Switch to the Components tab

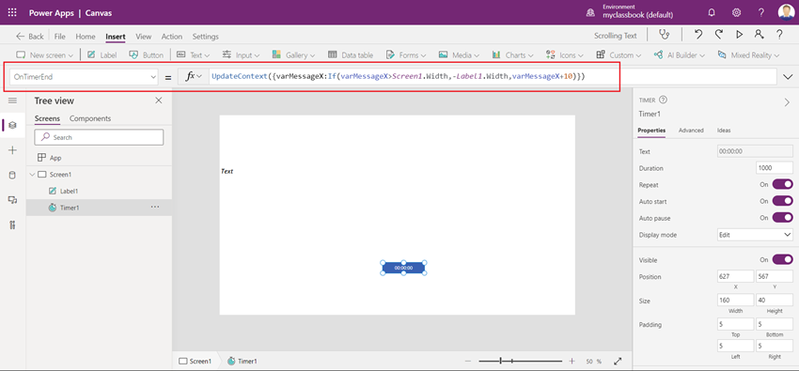(x=90, y=118)
